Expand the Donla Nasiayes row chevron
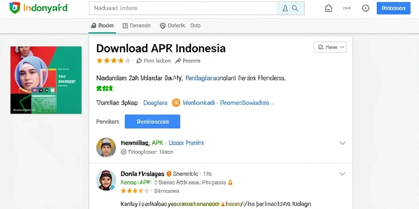 click(342, 174)
